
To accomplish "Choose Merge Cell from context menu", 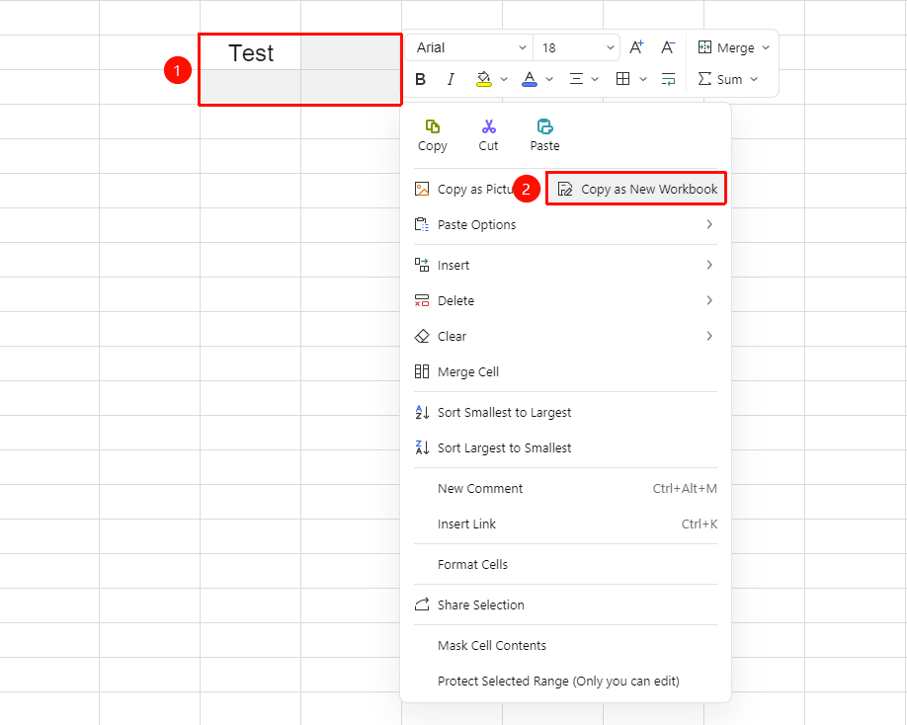I will [565, 371].
